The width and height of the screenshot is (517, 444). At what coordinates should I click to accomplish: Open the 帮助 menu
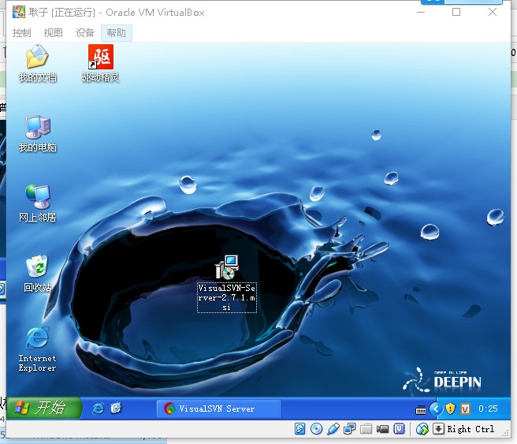click(x=117, y=32)
